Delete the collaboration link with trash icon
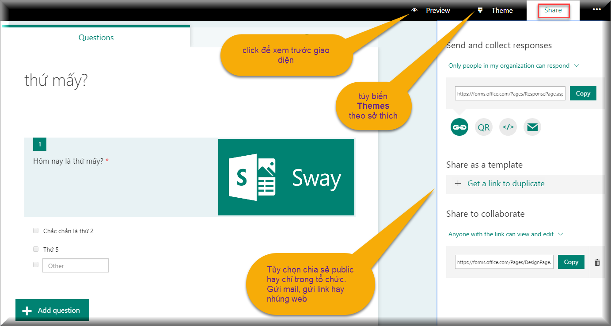The image size is (611, 326). 597,262
